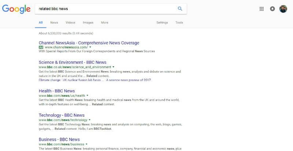Expand the arrow beside the news/technology URL
Screen dimensions: 293x151
pos(89,120)
